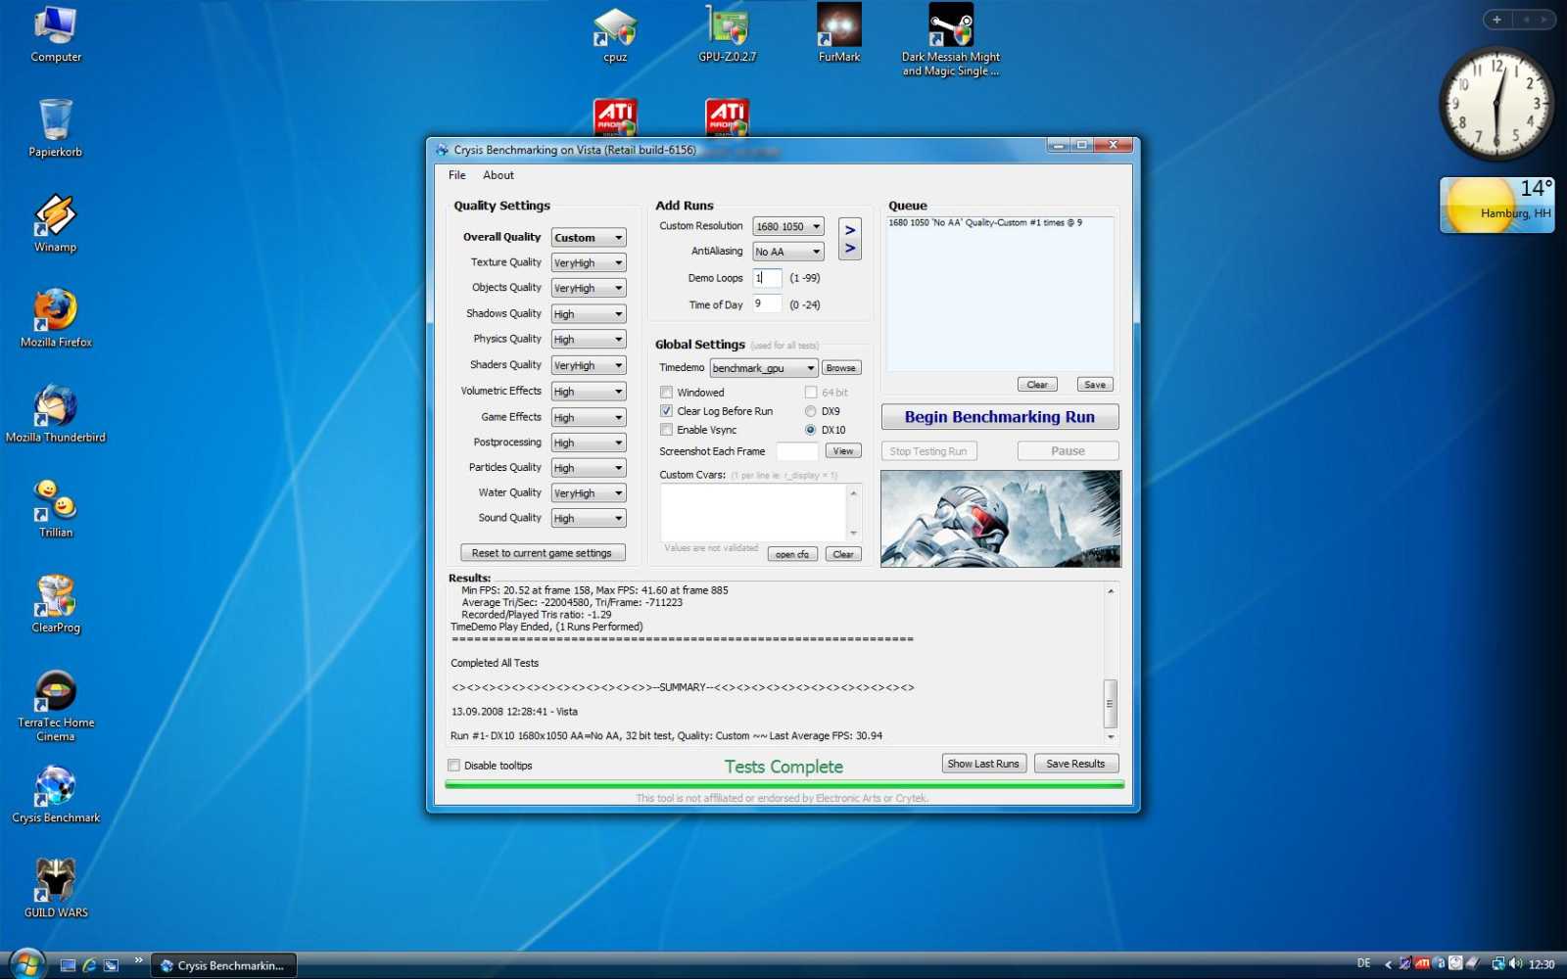
Task: Open the Water Quality dropdown
Action: pyautogui.click(x=588, y=493)
